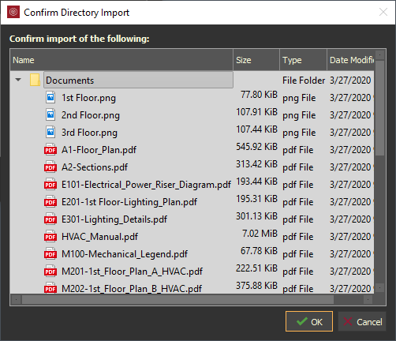Select the 3rd Floor.png row
This screenshot has width=396, height=341.
192,133
